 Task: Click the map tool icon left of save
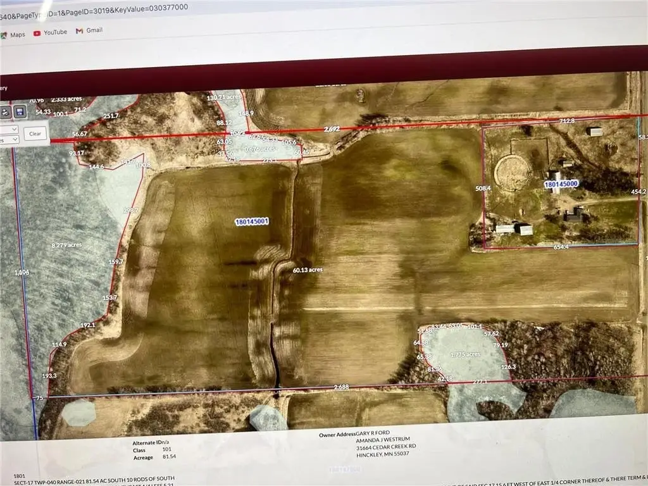(x=5, y=112)
